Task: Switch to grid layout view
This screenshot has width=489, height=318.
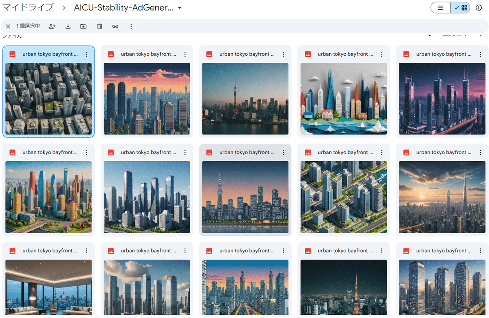Action: (x=460, y=8)
